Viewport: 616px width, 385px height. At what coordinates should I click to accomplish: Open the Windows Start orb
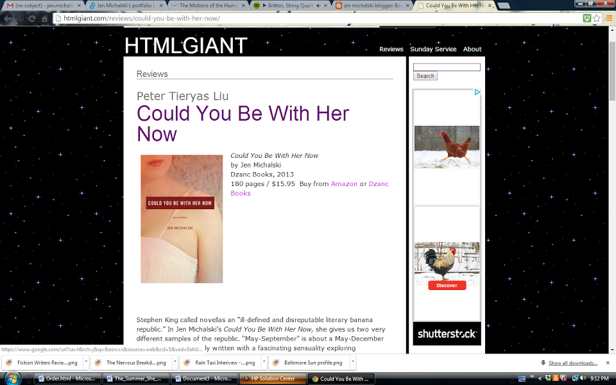tap(12, 378)
